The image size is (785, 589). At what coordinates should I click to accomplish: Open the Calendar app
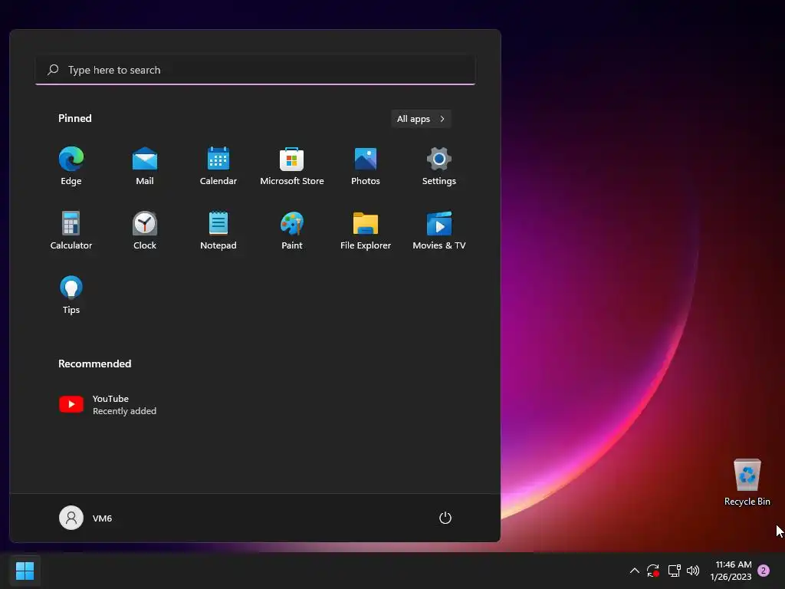pos(218,166)
